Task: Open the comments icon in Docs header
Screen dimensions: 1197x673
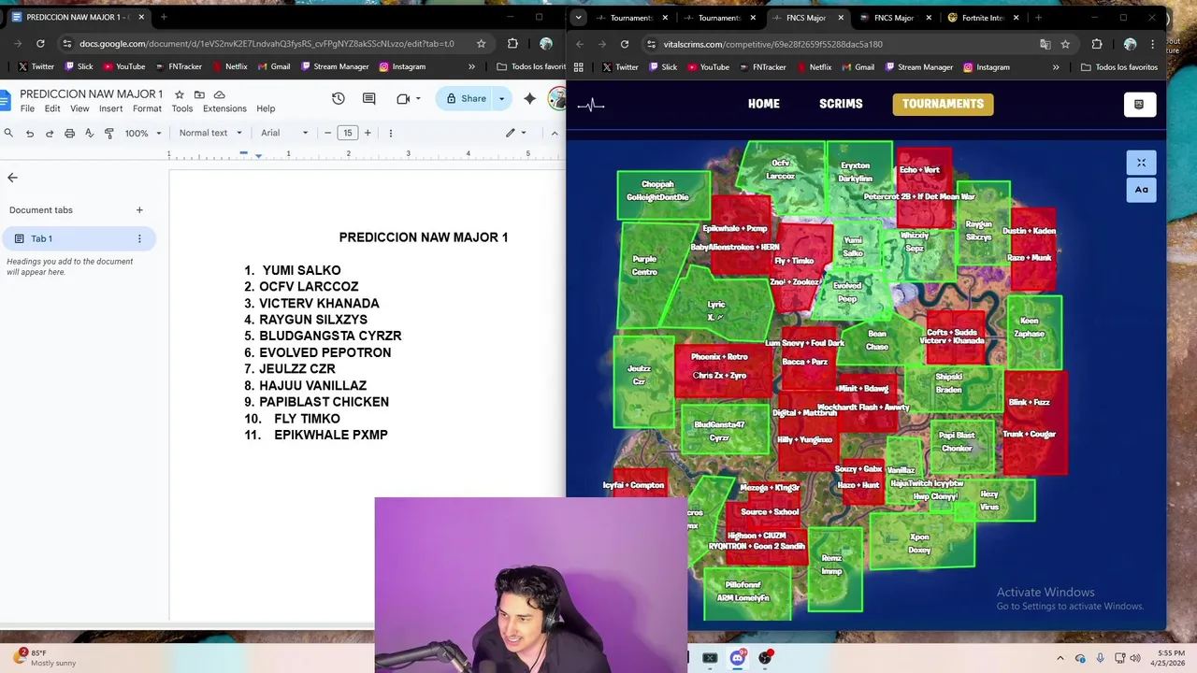Action: [368, 98]
